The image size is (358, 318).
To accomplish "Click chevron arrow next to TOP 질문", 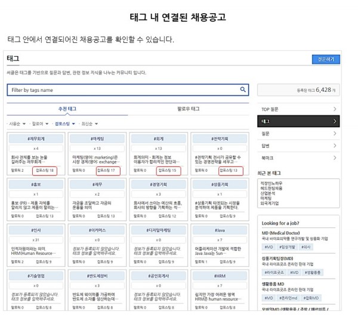I will [x=335, y=109].
